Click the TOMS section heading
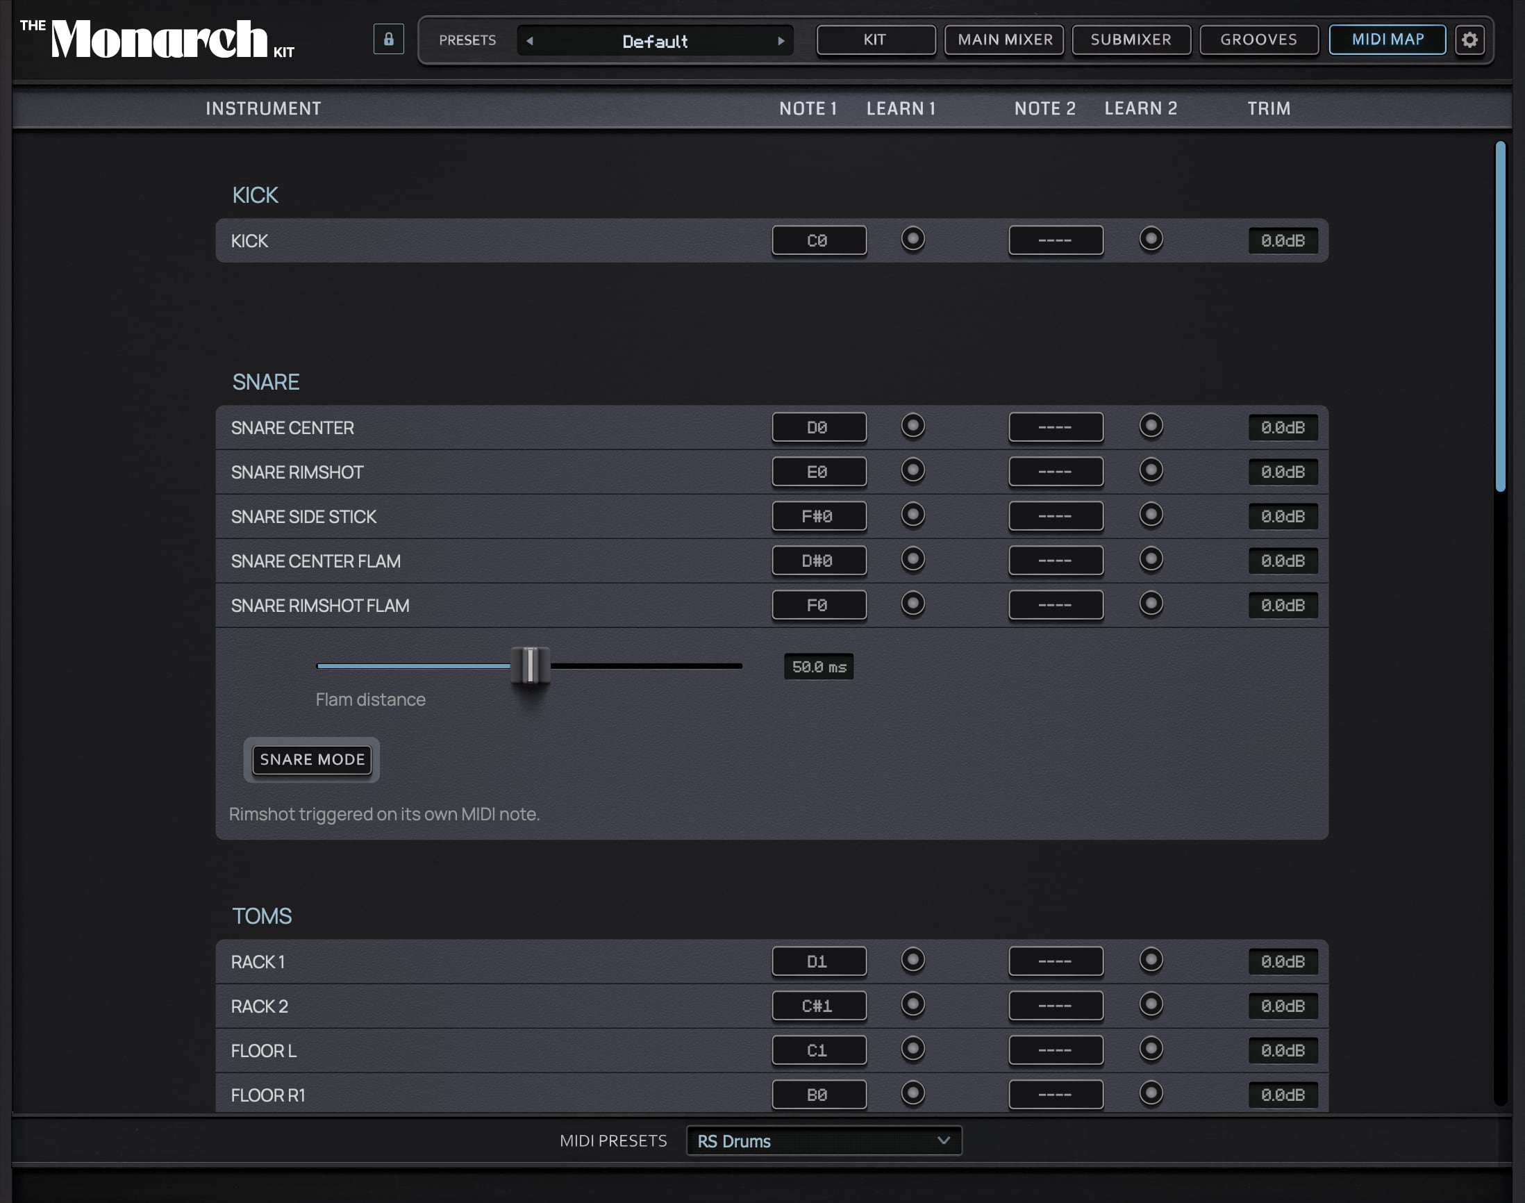This screenshot has width=1525, height=1203. tap(261, 915)
